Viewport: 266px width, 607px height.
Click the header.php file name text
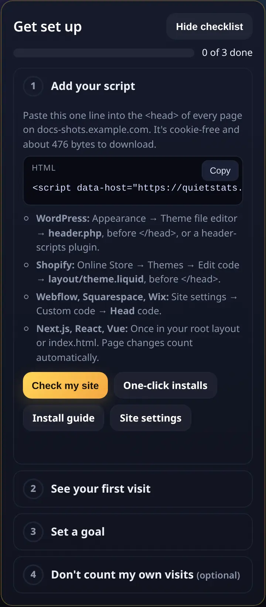click(x=75, y=233)
